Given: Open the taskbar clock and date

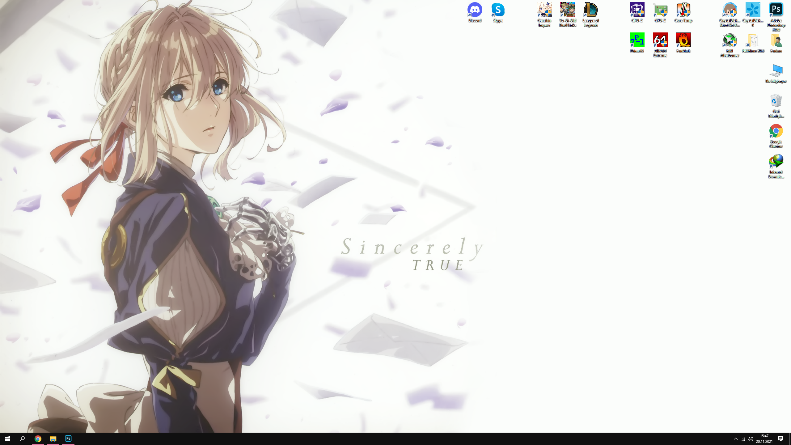Looking at the screenshot, I should [764, 439].
